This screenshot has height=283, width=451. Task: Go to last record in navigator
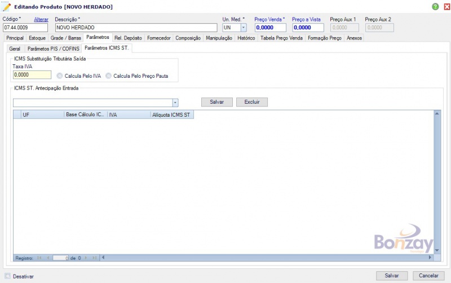pos(95,258)
